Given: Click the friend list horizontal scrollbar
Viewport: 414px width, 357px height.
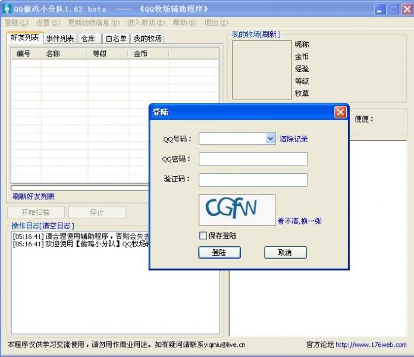Looking at the screenshot, I should coord(80,188).
